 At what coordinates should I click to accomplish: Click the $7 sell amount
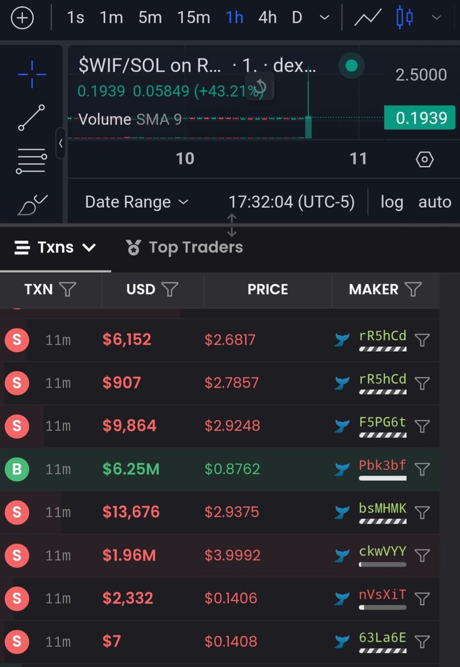tap(111, 641)
